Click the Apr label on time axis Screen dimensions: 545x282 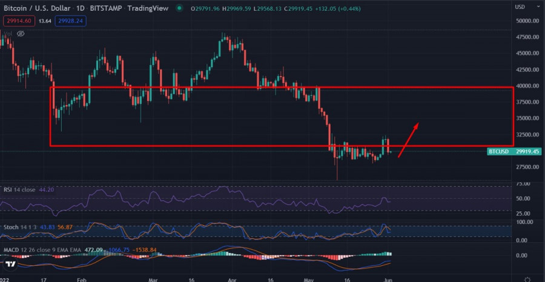232,280
